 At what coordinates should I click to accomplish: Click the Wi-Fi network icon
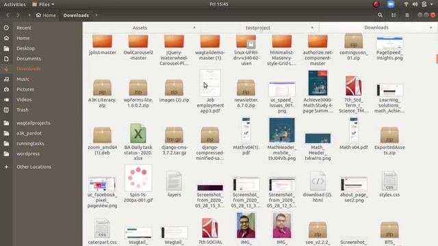click(406, 4)
